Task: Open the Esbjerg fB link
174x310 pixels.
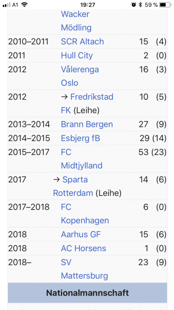Action: pos(80,138)
